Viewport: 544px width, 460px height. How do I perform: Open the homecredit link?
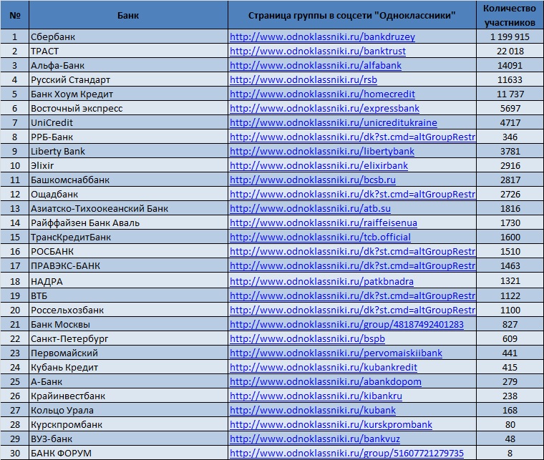click(x=322, y=94)
